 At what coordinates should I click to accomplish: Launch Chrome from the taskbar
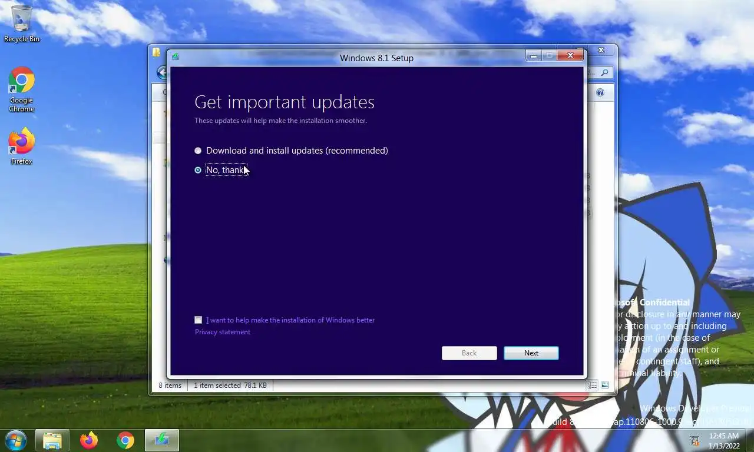click(125, 440)
